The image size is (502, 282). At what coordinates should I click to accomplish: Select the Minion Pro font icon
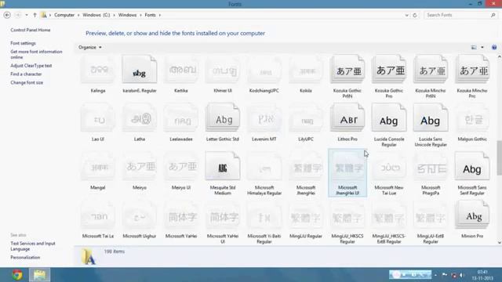472,215
